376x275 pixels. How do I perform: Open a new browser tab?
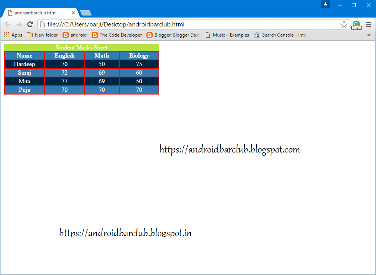pos(85,12)
